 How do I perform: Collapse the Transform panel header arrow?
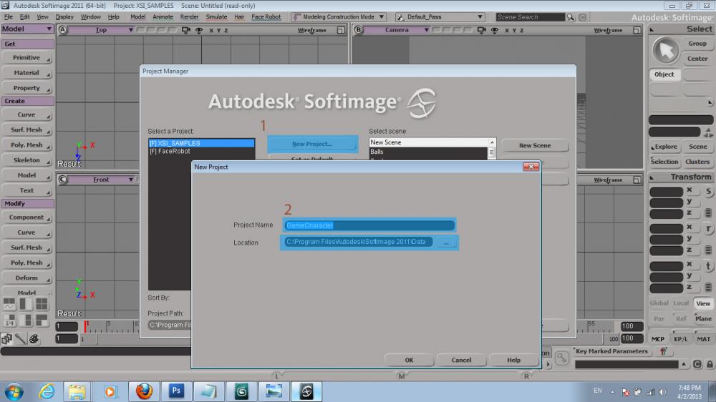click(x=652, y=177)
